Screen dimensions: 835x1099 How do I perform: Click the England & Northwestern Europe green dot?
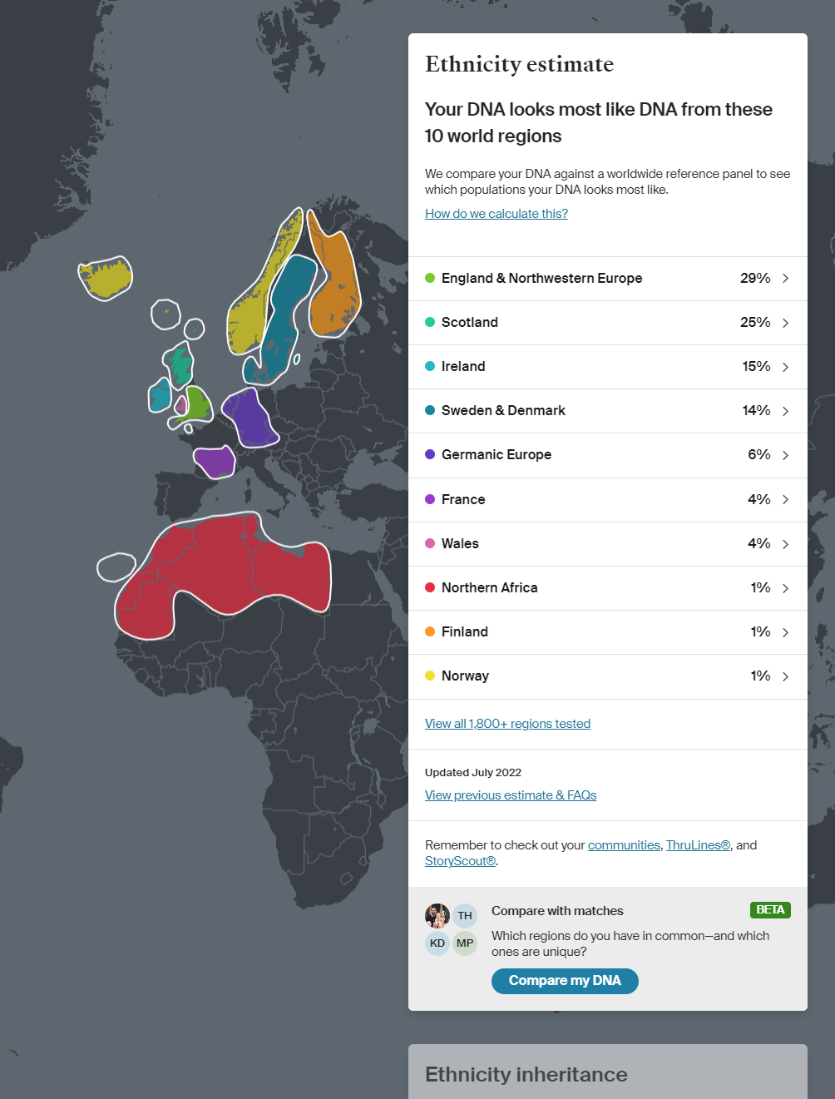[x=430, y=278]
